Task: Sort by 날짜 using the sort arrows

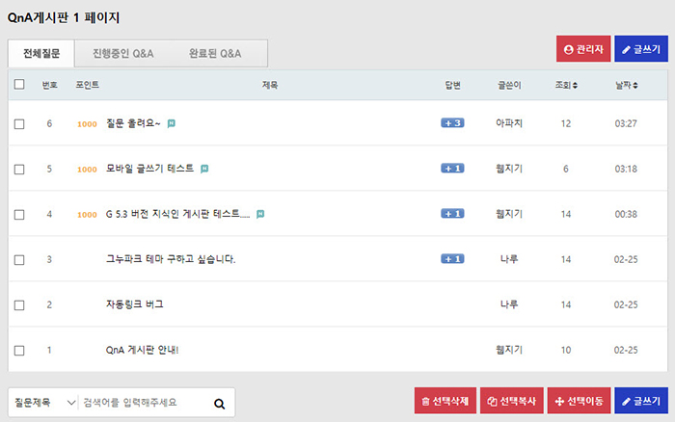Action: tap(635, 86)
